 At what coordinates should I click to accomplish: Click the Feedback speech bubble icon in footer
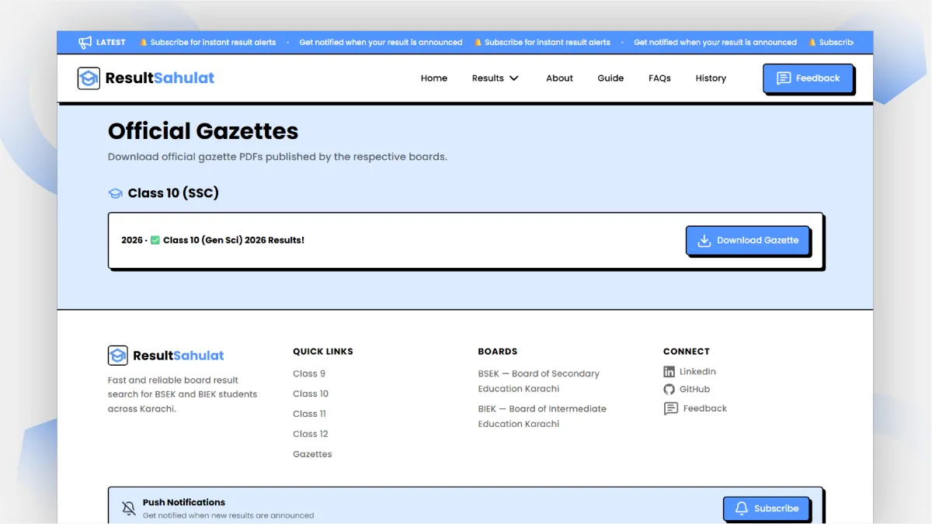(671, 408)
